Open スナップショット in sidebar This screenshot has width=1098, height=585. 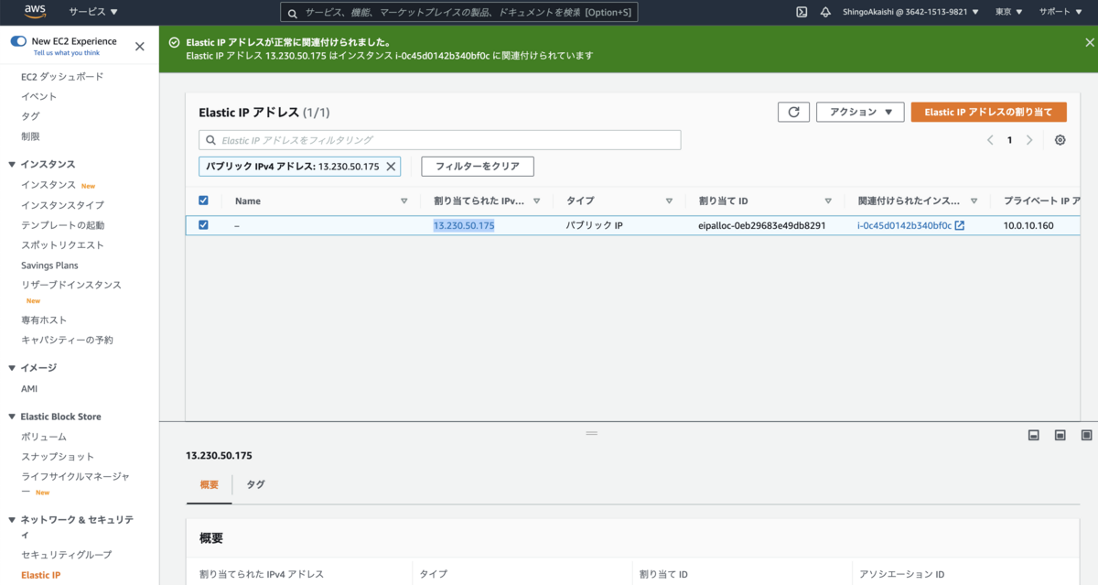[x=58, y=456]
